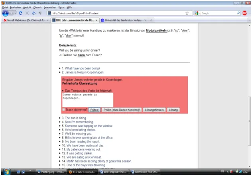
Task: Click the Adblock stop-sign icon
Action: pos(244,13)
